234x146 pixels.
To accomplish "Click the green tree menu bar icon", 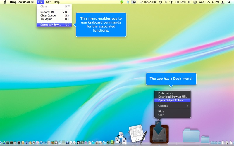I will [122, 2].
